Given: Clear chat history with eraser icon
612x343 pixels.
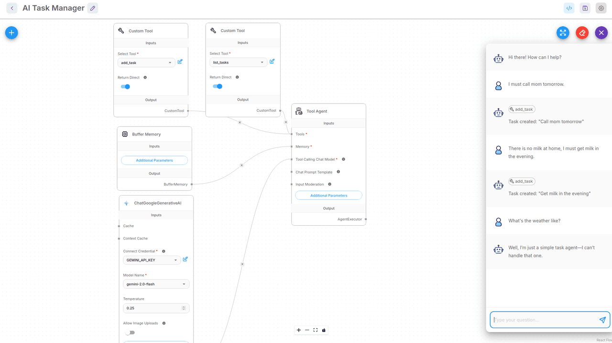Looking at the screenshot, I should (x=582, y=32).
